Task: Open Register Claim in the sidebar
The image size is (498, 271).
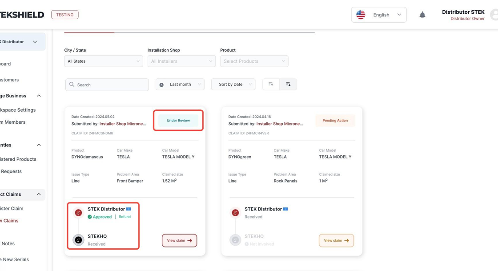Action: point(12,208)
